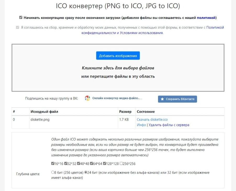Toggle auto-start conversion after upload checkbox

(21, 18)
